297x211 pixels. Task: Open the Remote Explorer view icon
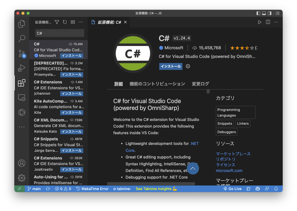pos(22,98)
